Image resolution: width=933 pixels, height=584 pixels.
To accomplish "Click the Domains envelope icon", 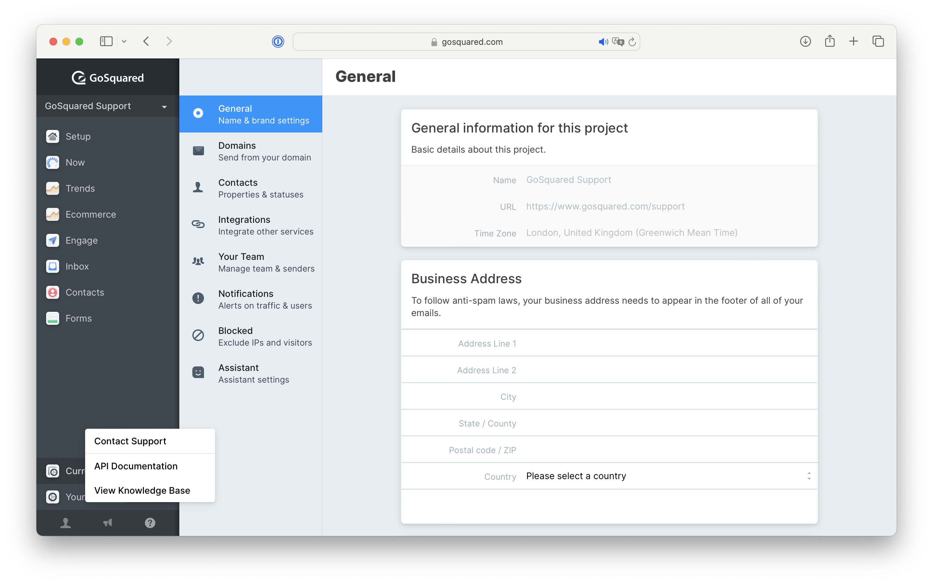I will (x=198, y=150).
